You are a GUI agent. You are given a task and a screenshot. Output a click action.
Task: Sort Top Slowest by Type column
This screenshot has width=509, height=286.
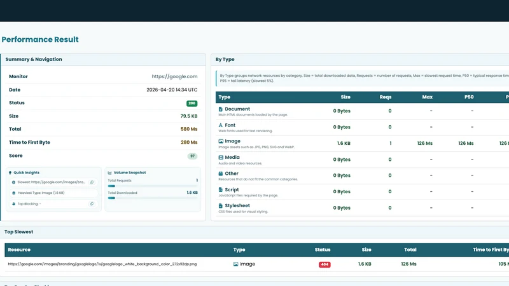click(x=239, y=250)
